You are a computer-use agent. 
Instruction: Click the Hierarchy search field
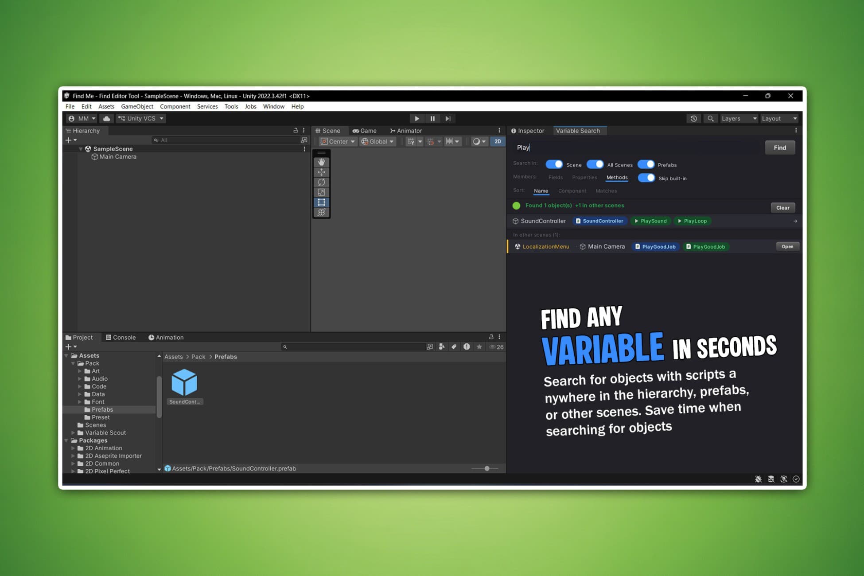pyautogui.click(x=226, y=140)
